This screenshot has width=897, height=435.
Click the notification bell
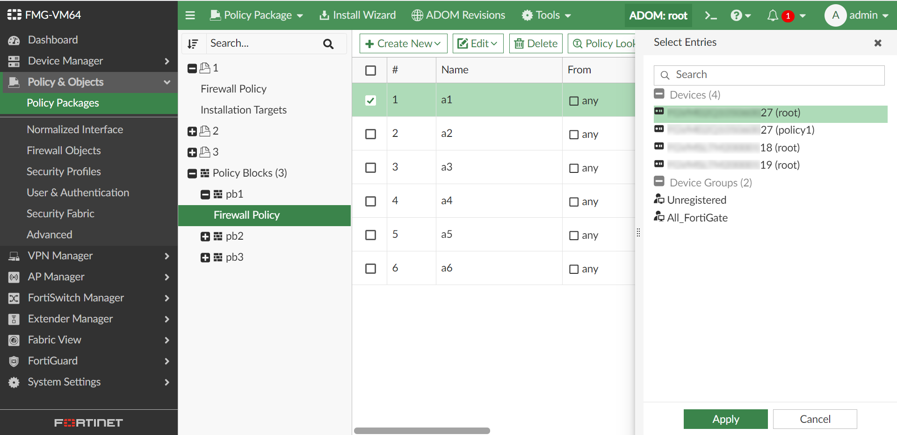pos(773,15)
